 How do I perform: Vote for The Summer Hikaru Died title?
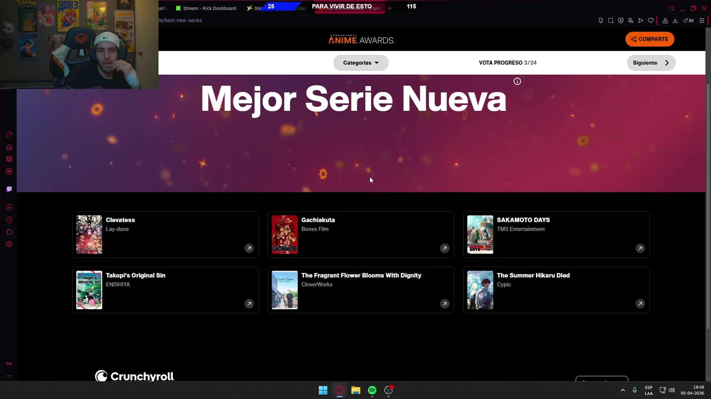tap(533, 275)
